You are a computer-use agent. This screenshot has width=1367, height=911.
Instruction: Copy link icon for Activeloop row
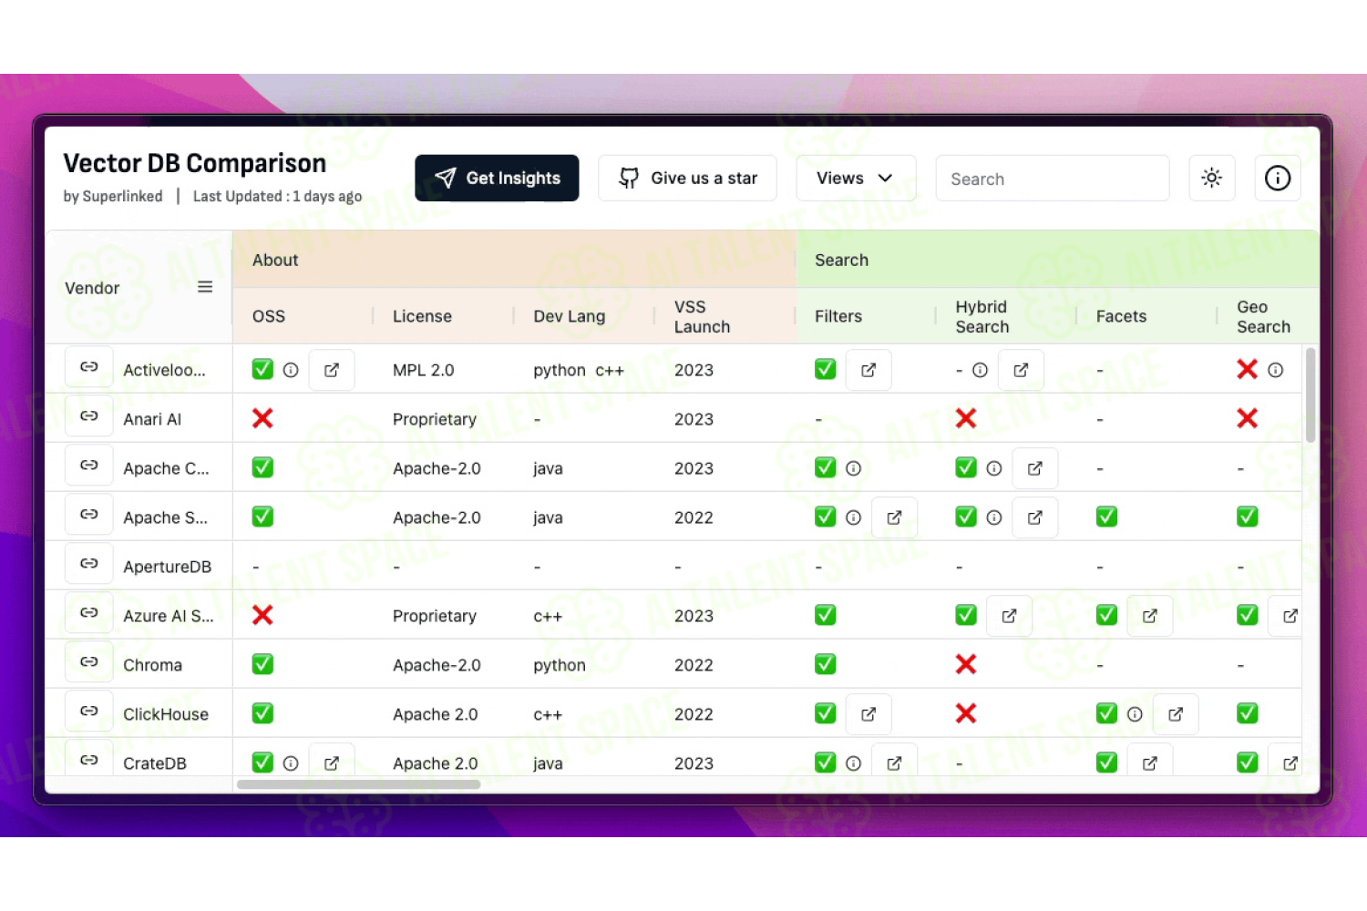[x=89, y=367]
